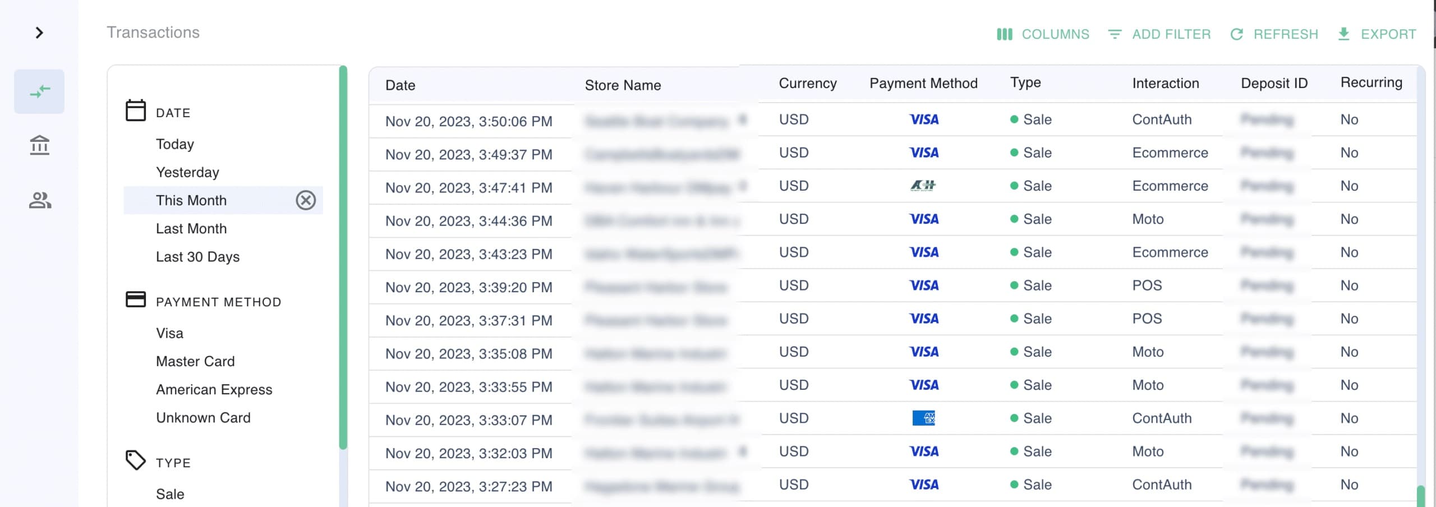Export the transactions table
Screen dimensions: 1436x507
point(1377,34)
